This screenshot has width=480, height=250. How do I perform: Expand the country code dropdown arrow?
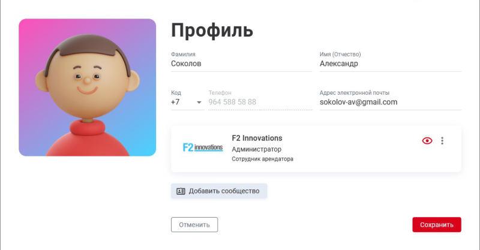199,103
